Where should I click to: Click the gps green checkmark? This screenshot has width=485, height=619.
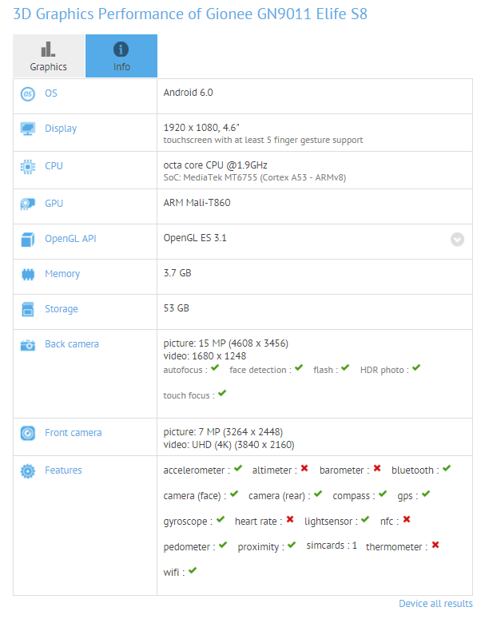tap(425, 494)
